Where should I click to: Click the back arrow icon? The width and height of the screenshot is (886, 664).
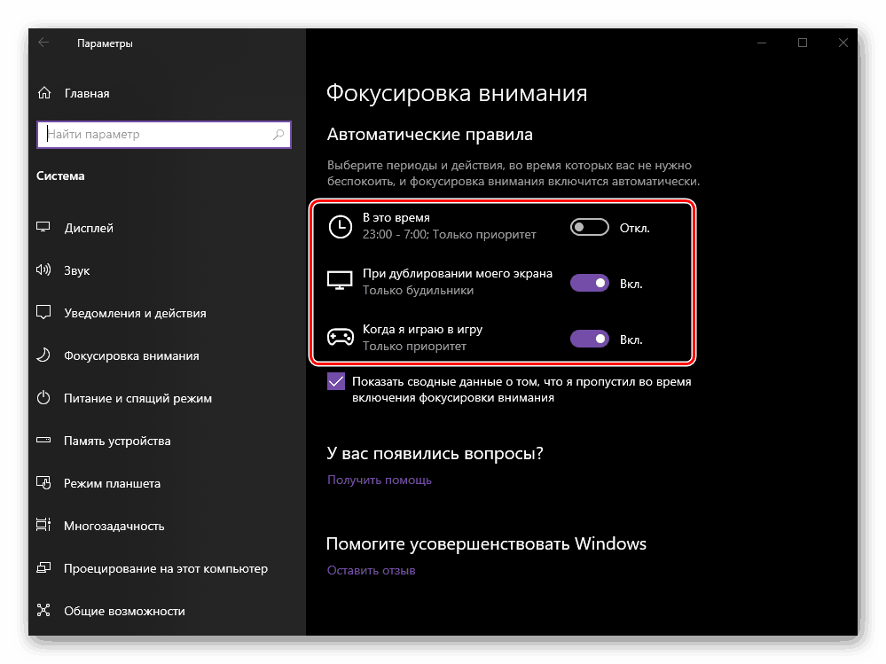coord(43,43)
